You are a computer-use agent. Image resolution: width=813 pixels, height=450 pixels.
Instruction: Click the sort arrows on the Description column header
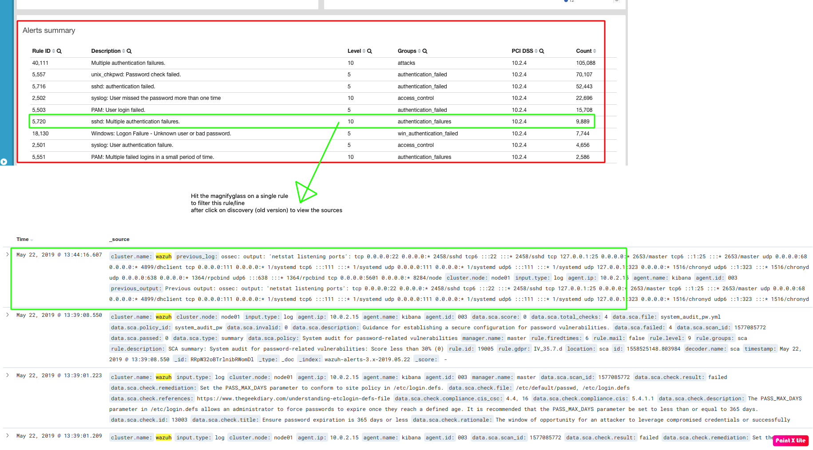[124, 51]
